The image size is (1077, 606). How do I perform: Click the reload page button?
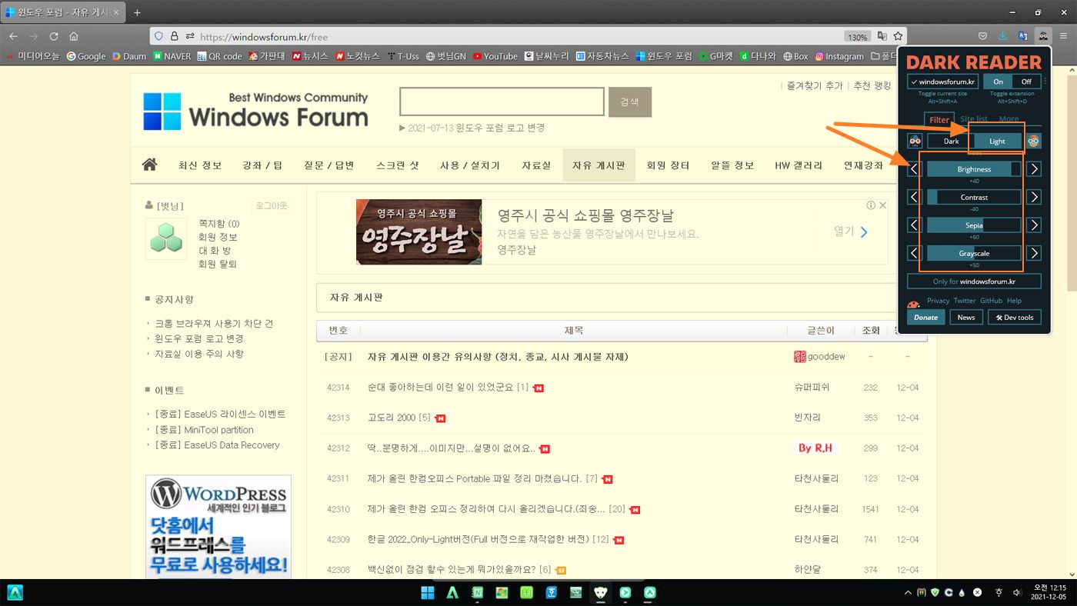(x=54, y=36)
